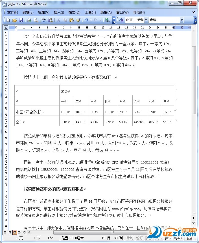Click the first-line indent marker on ruler
This screenshot has height=243, width=199.
tap(16, 26)
